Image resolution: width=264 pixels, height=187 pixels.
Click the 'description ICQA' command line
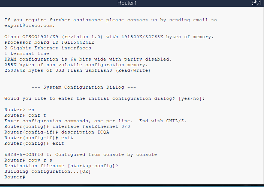point(57,132)
